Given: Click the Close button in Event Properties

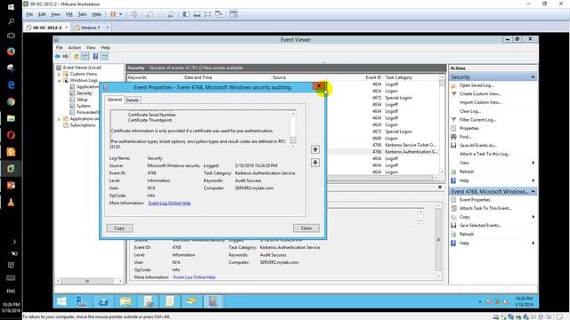Looking at the screenshot, I should tap(306, 228).
